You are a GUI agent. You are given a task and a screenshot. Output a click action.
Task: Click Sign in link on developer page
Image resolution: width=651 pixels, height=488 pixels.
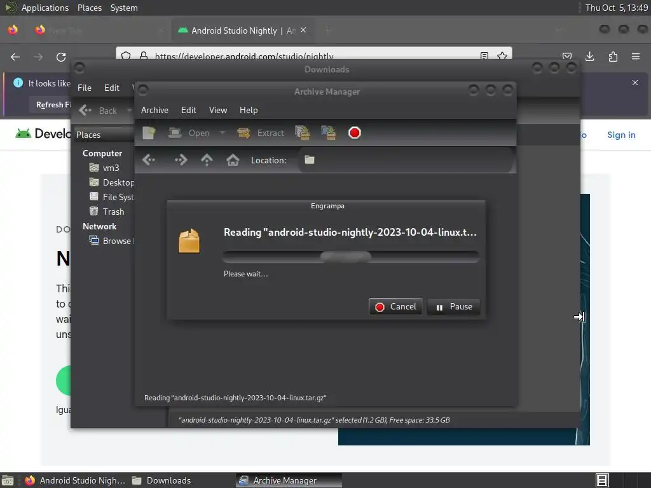tap(621, 135)
